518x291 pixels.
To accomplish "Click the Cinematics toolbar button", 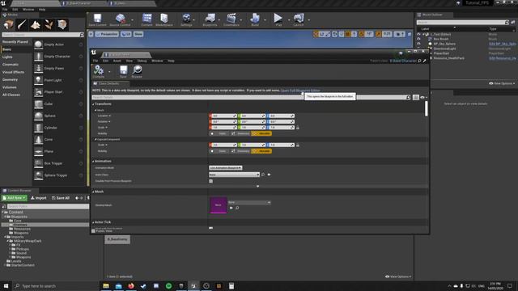I will [231, 19].
